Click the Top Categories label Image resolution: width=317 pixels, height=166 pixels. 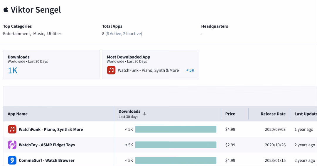pos(17,26)
